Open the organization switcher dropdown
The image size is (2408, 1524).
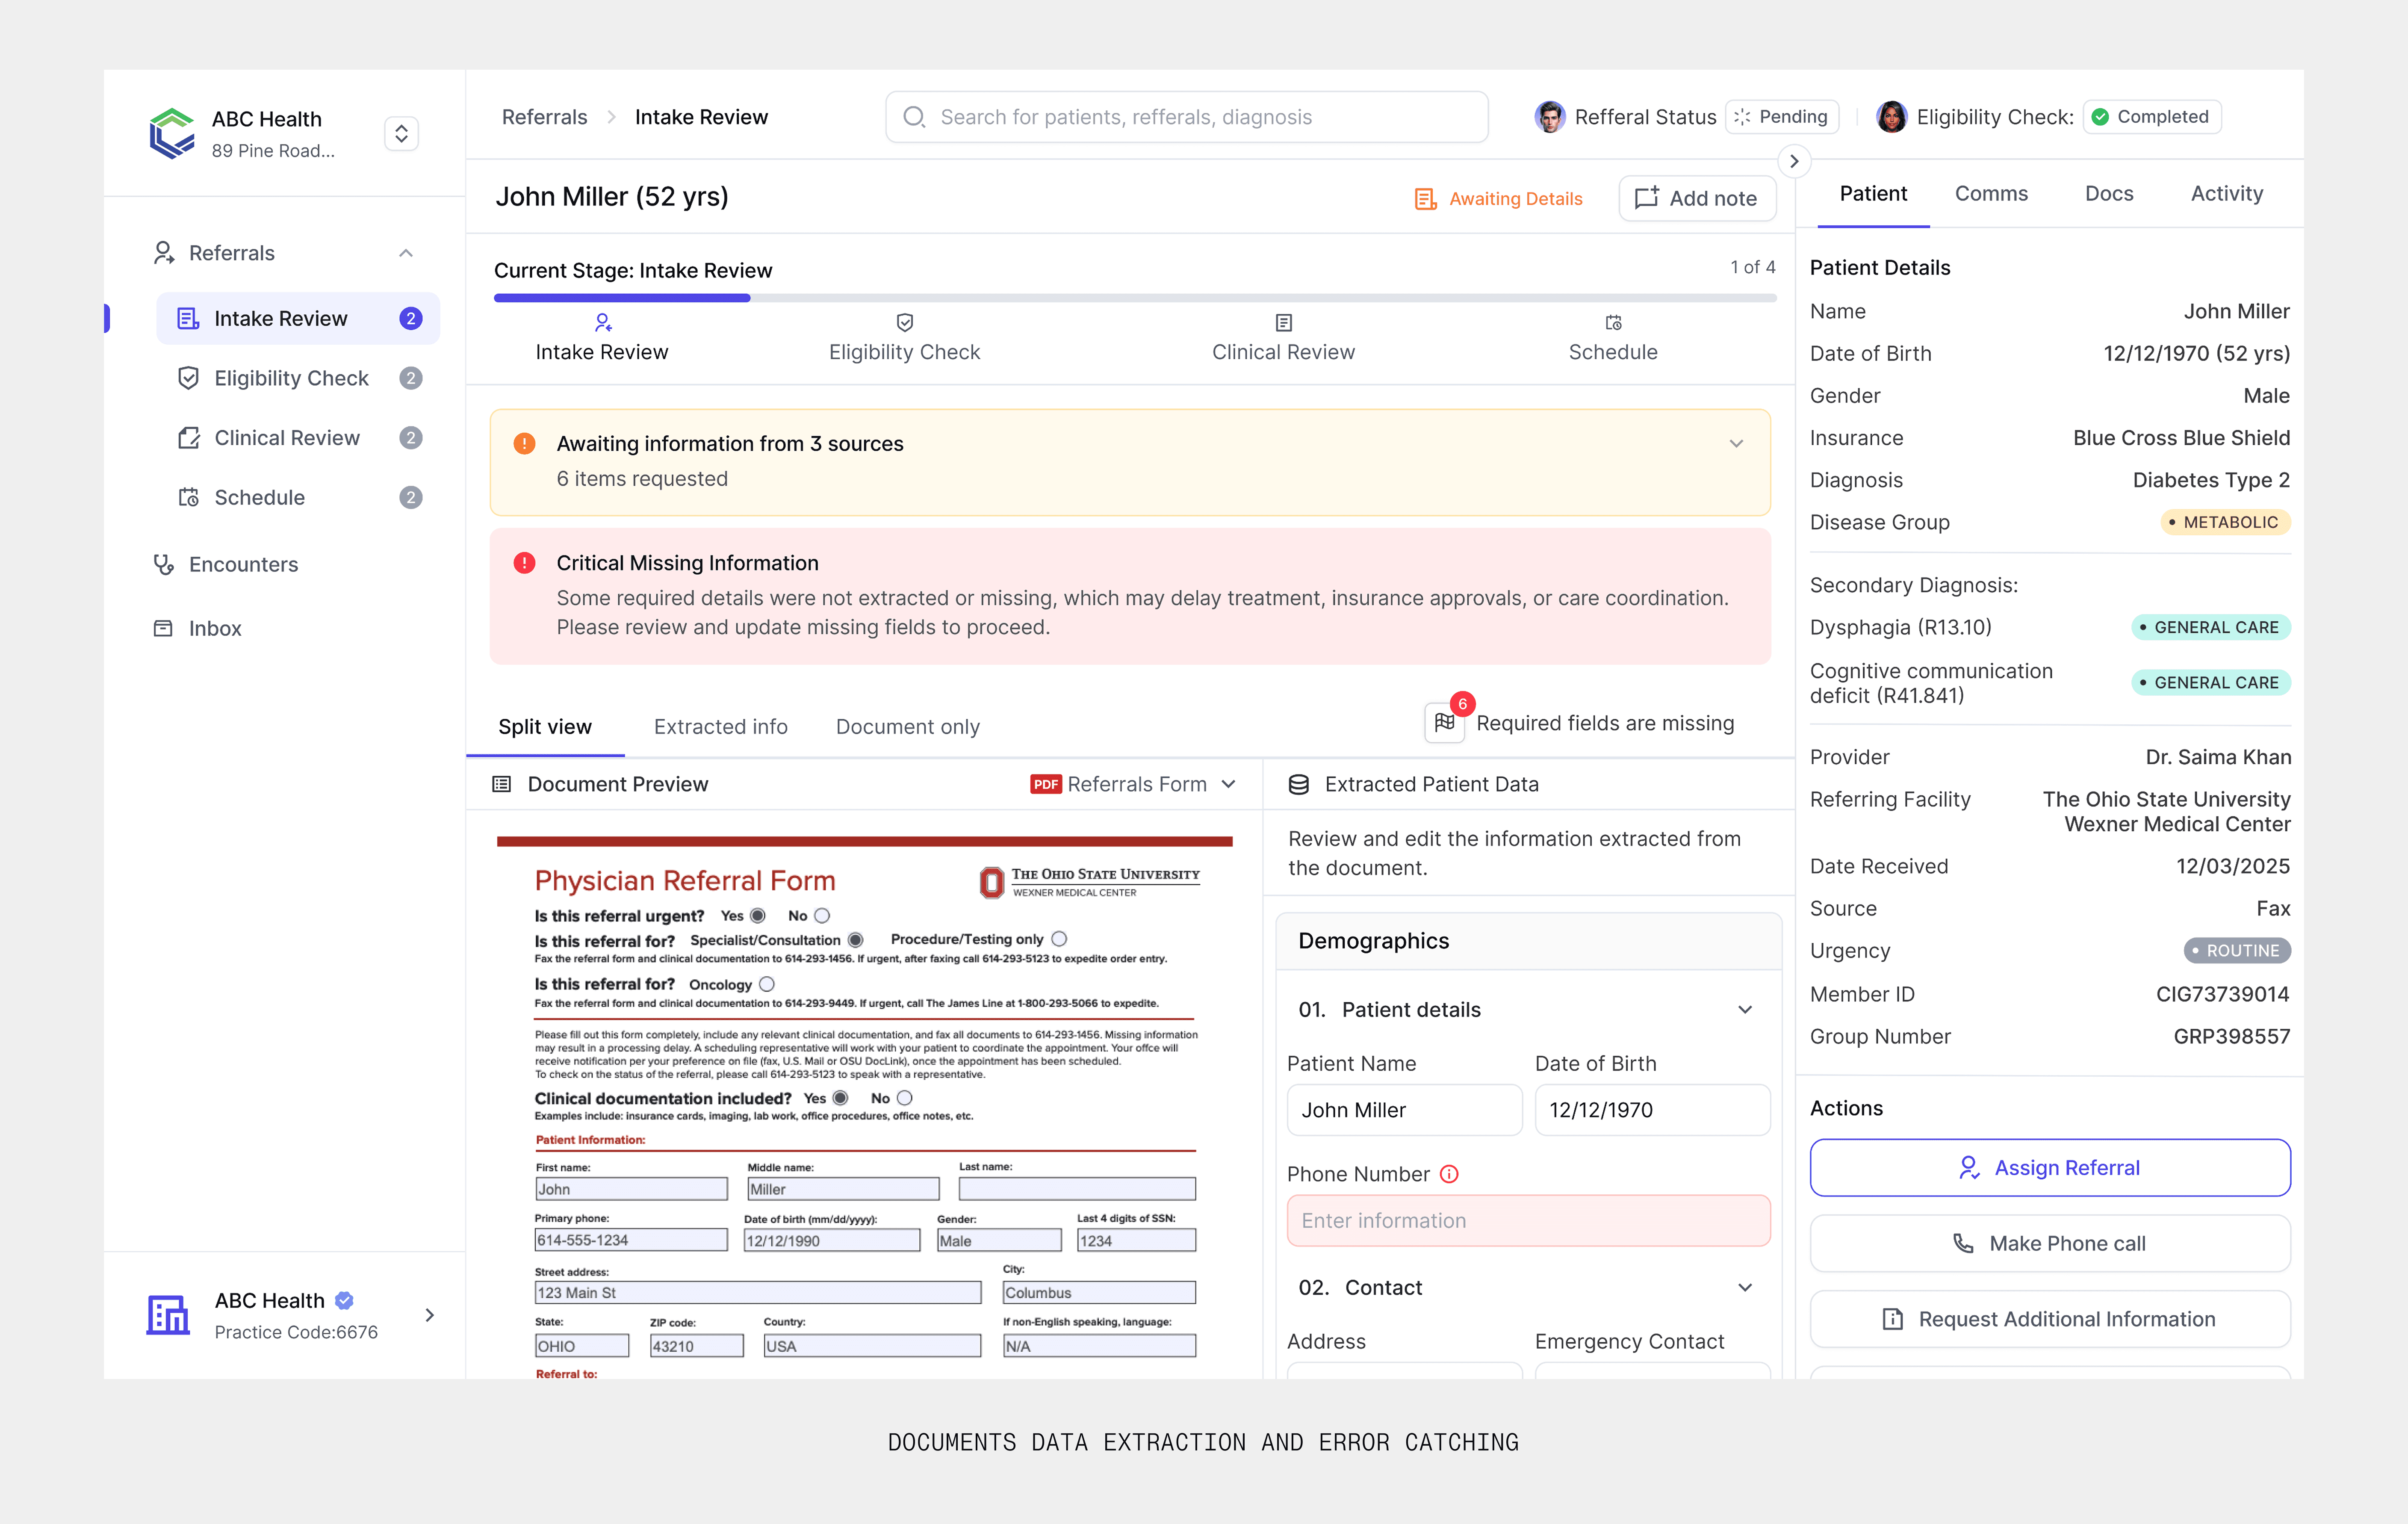401,133
